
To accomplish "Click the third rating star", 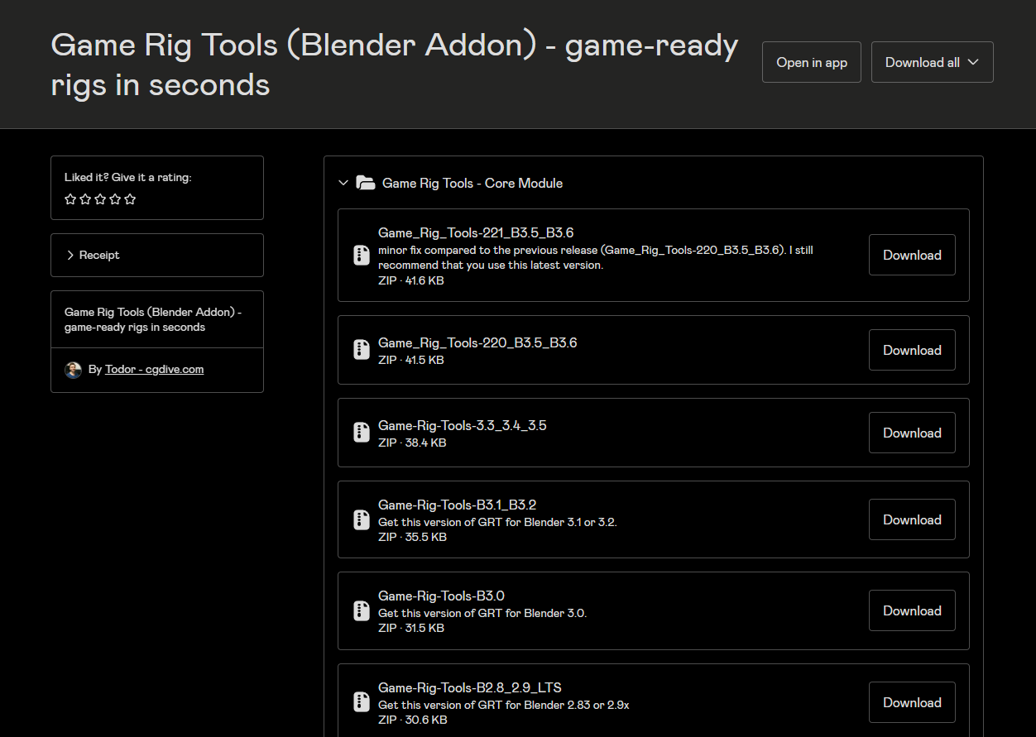I will (100, 199).
